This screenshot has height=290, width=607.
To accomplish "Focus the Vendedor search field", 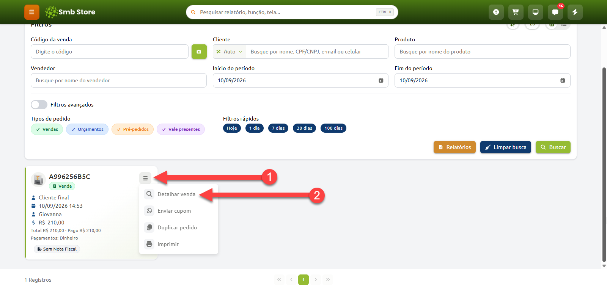I will click(119, 80).
